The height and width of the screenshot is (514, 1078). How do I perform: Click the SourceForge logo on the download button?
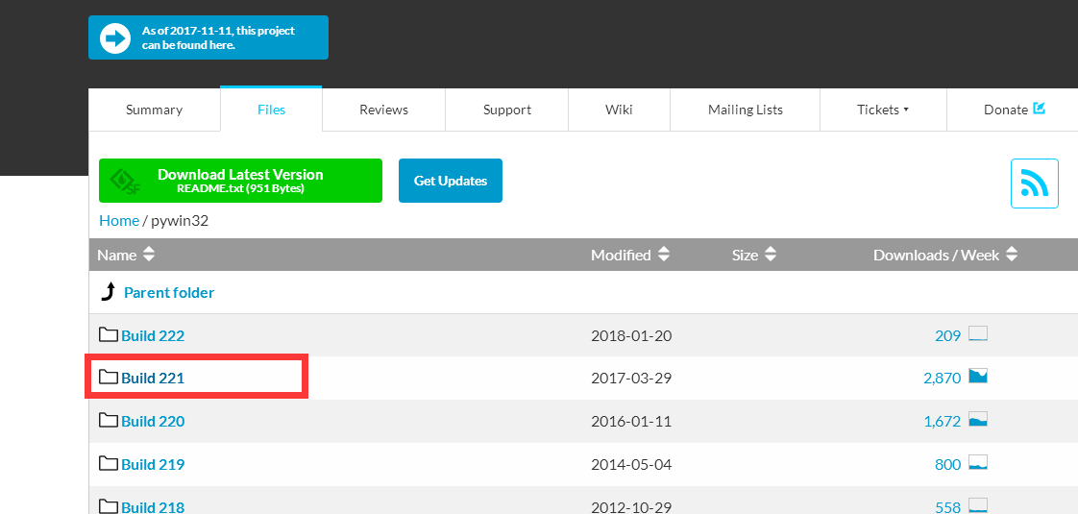click(125, 181)
